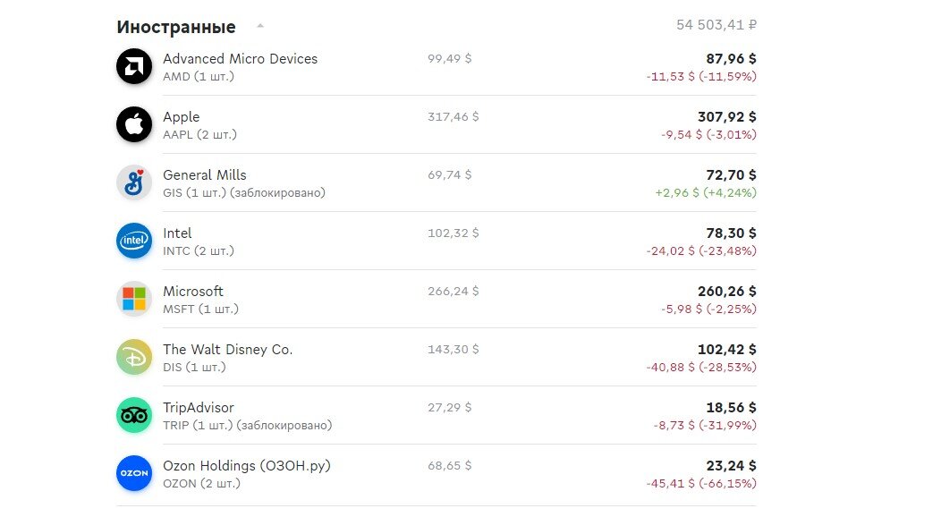Click The Walt Disney Co. title
The width and height of the screenshot is (941, 517).
pos(227,350)
